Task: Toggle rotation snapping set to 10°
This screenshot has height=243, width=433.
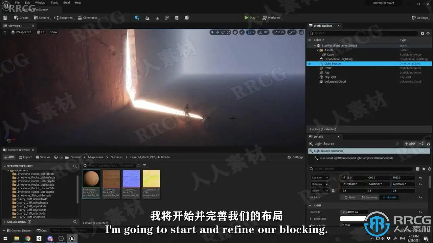Action: coord(263,32)
